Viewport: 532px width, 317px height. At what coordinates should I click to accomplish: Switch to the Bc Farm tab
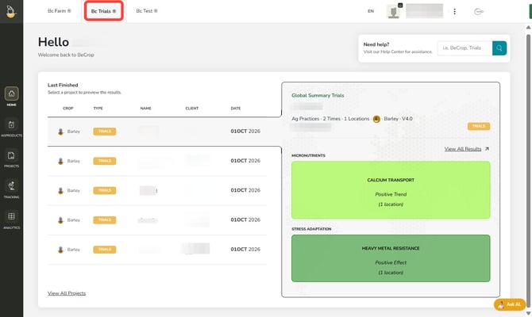(x=60, y=11)
